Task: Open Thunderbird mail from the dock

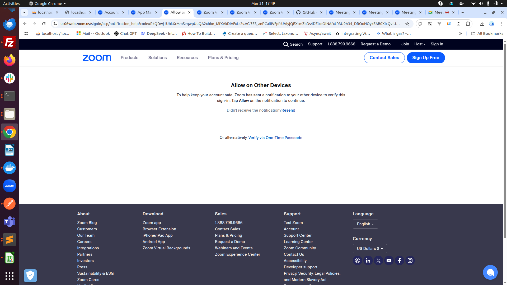Action: (10, 24)
